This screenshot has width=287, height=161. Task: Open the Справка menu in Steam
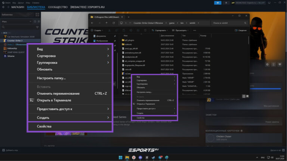coord(36,3)
